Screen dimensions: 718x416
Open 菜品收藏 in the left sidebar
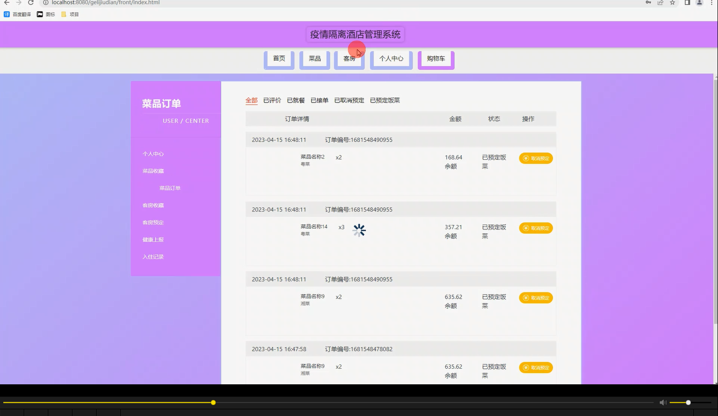coord(153,171)
